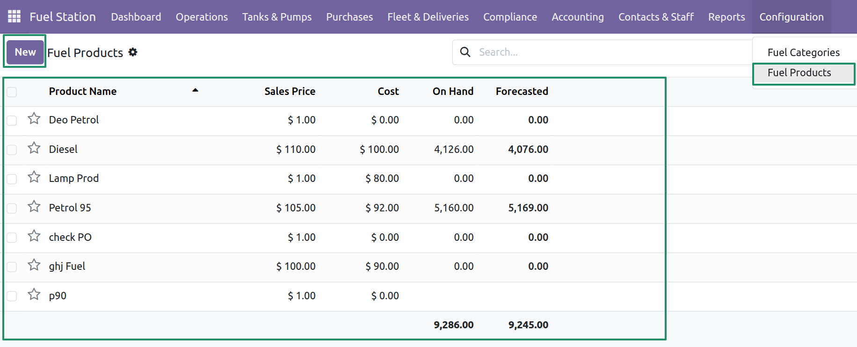Favorite the ghj Fuel product

tap(34, 265)
